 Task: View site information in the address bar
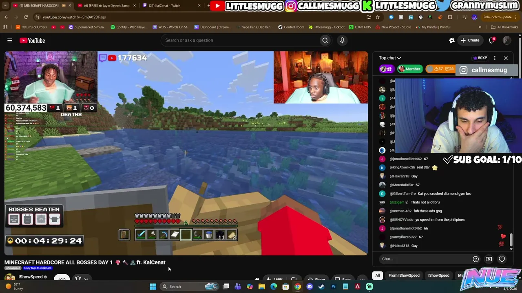click(x=38, y=17)
